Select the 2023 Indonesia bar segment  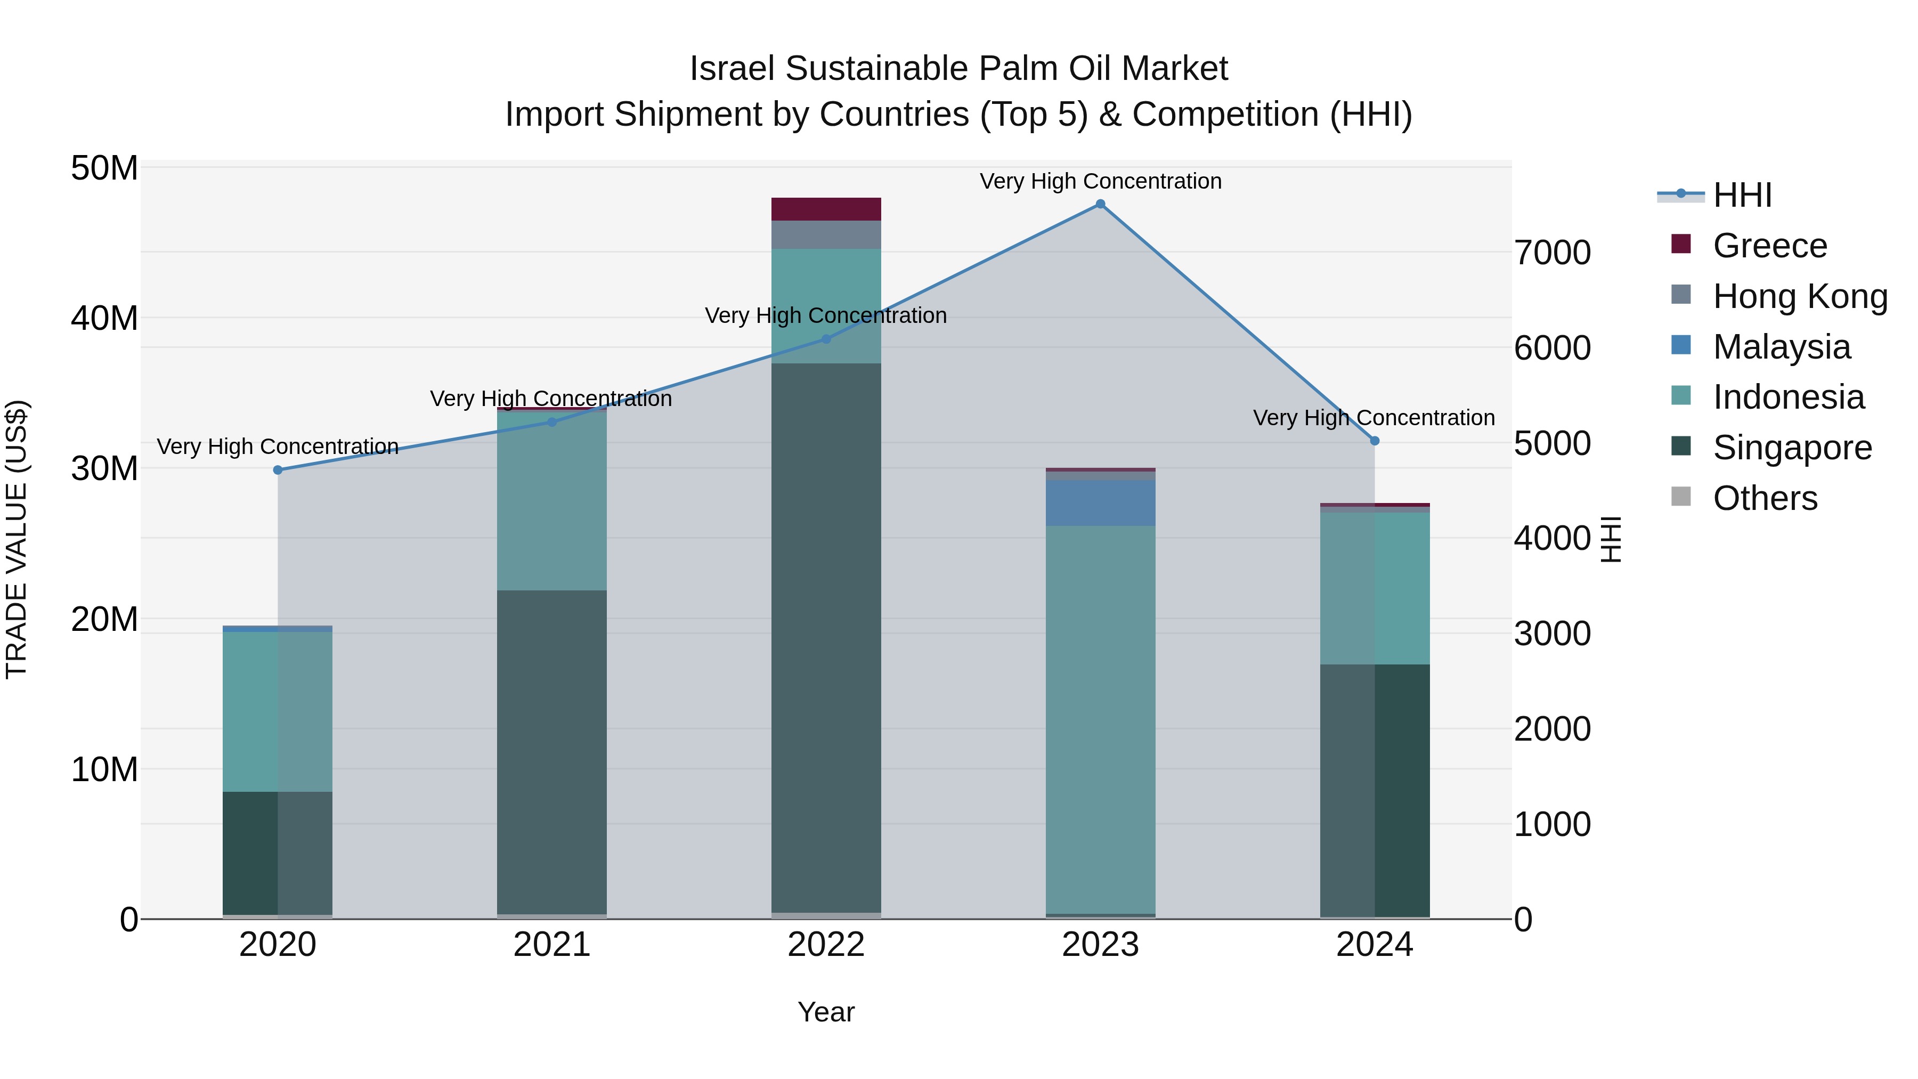[1101, 720]
